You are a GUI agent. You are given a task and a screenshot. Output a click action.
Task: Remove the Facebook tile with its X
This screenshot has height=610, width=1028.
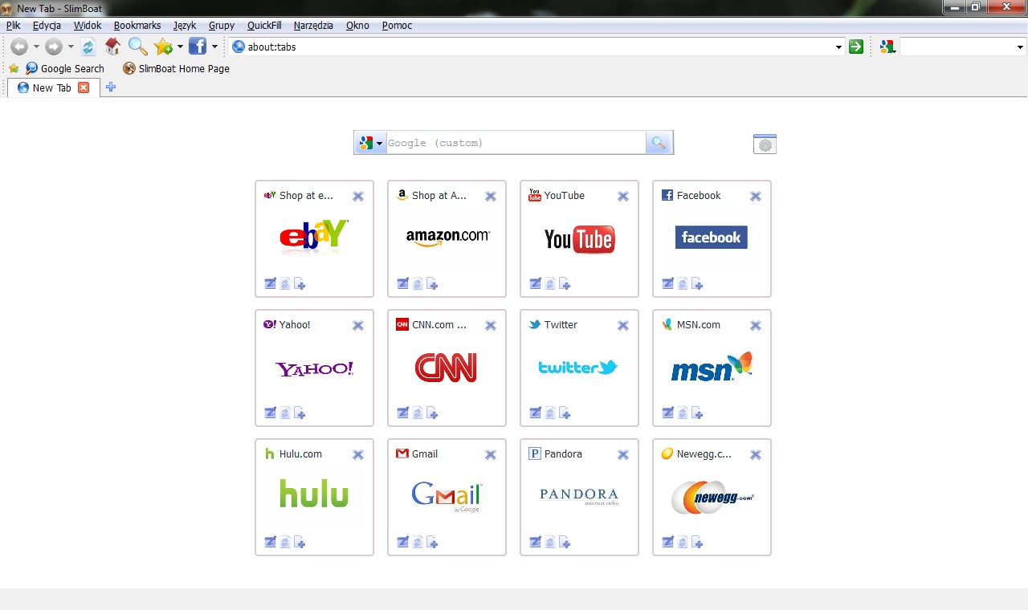point(756,196)
